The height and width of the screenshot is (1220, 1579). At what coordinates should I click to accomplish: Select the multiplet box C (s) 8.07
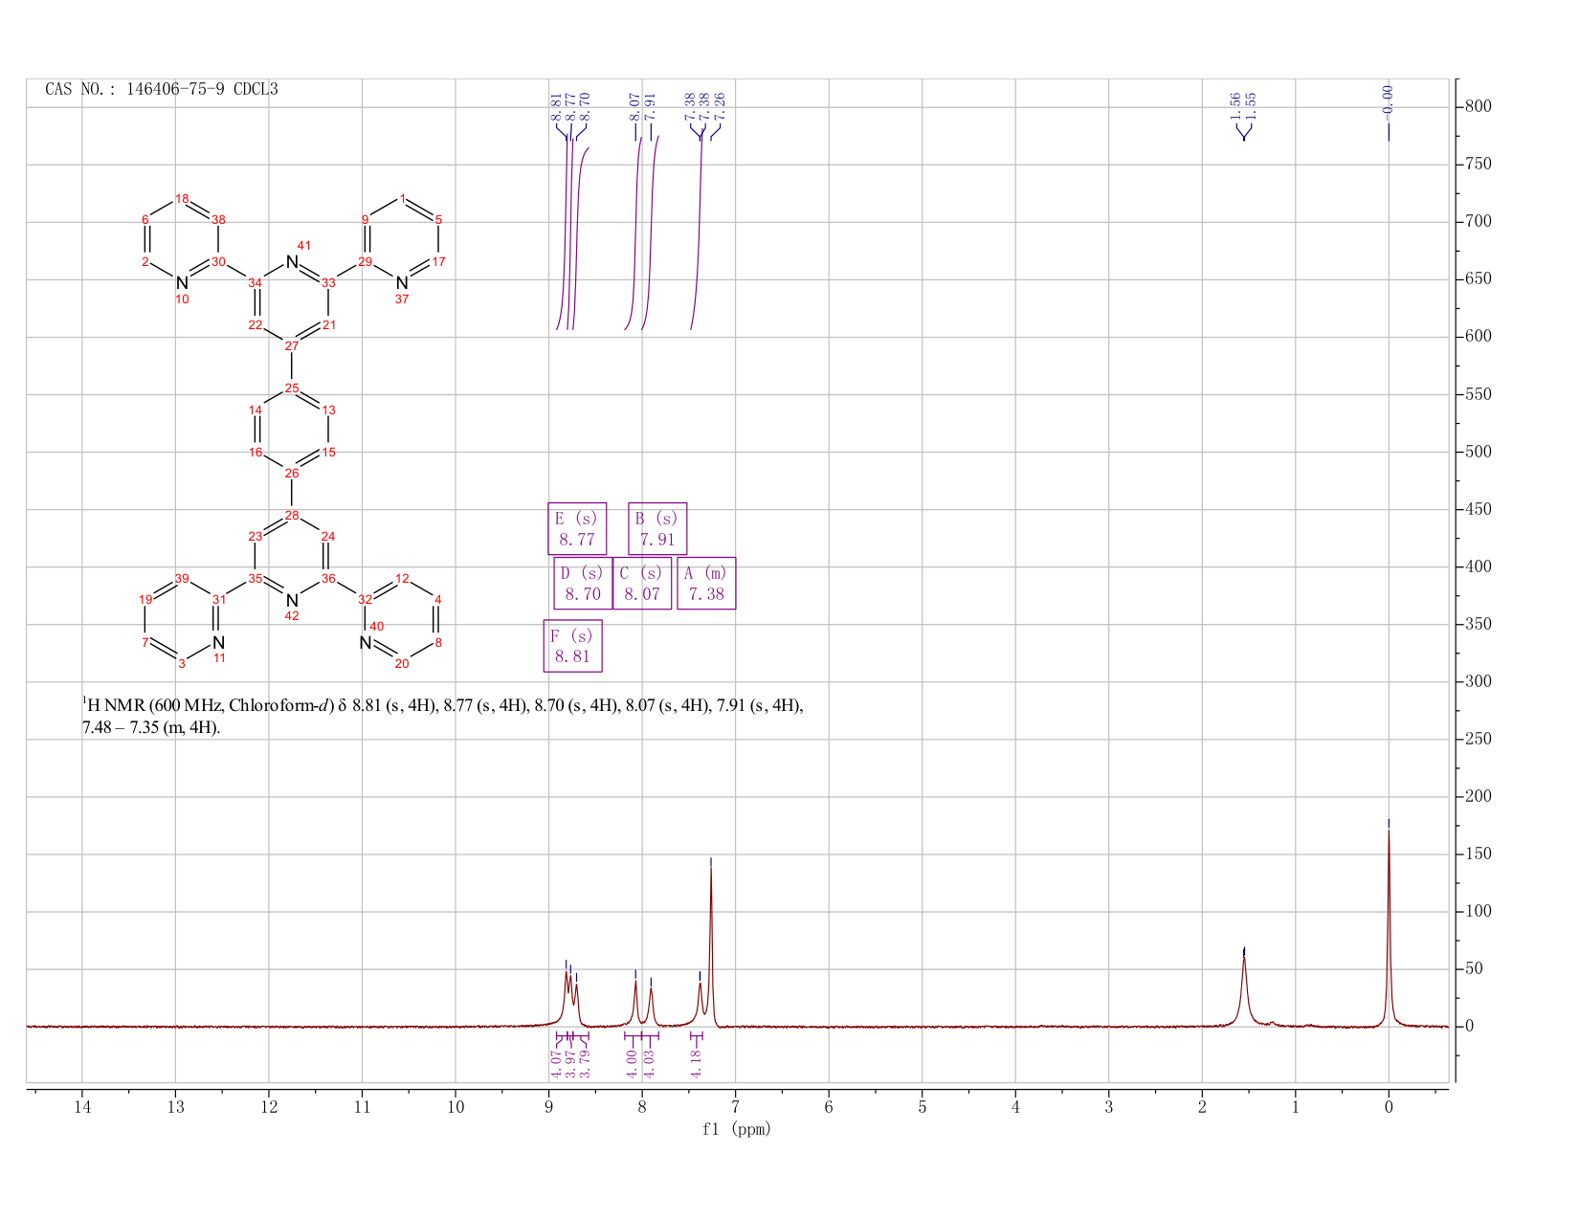642,583
